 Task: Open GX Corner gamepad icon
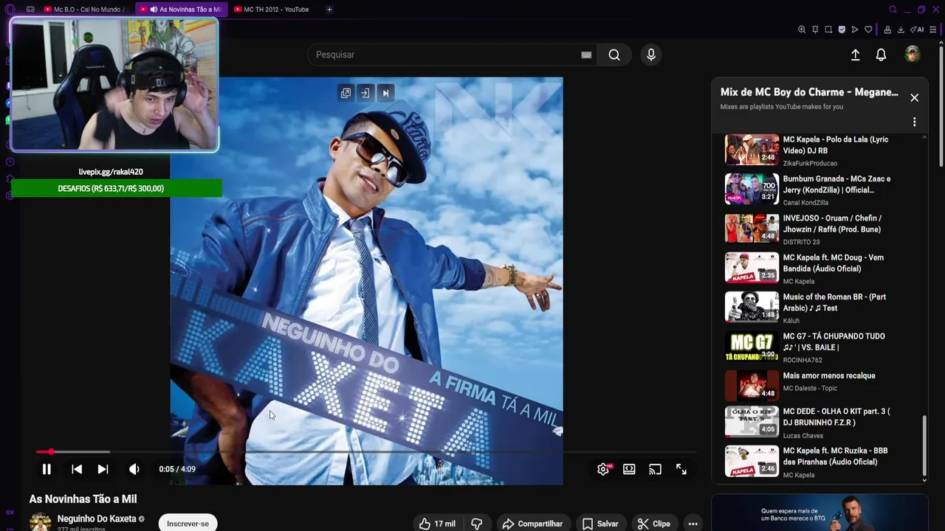(30, 10)
